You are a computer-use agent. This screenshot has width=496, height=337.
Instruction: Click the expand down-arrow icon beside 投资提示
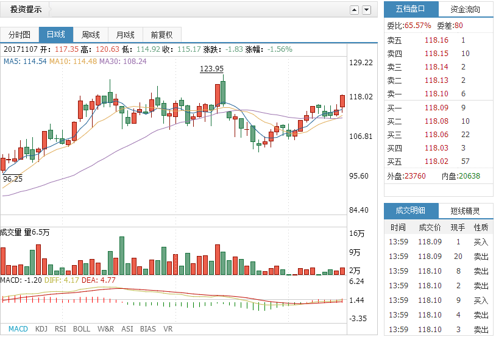[x=366, y=10]
